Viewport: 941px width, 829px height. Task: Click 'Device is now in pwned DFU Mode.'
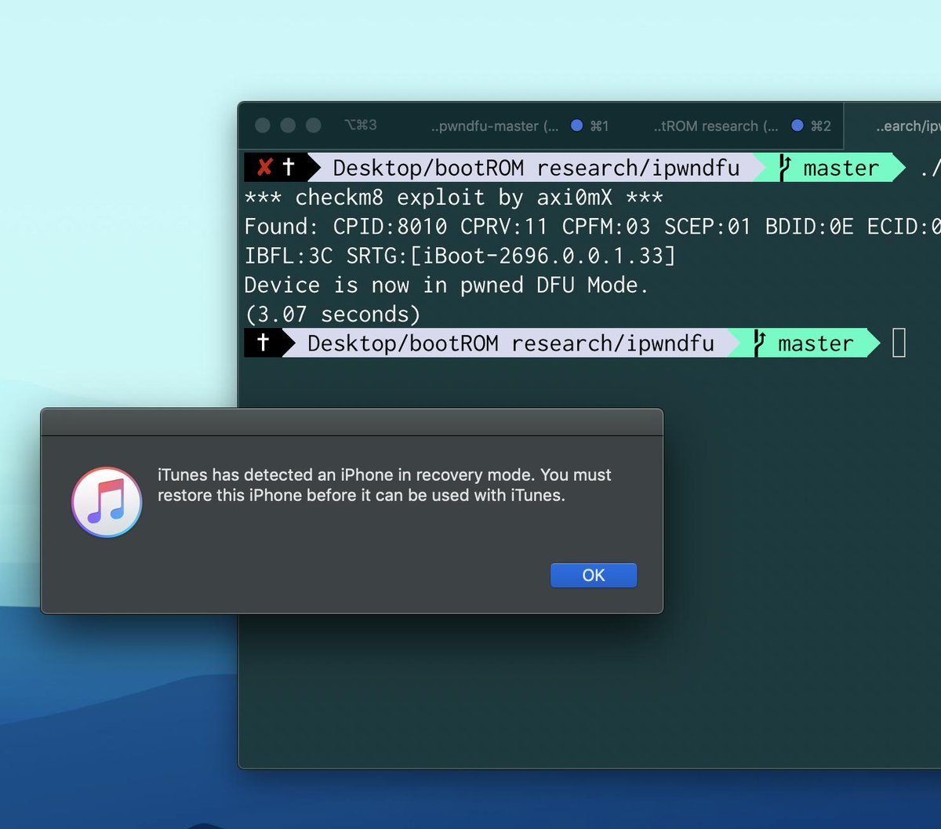tap(447, 285)
